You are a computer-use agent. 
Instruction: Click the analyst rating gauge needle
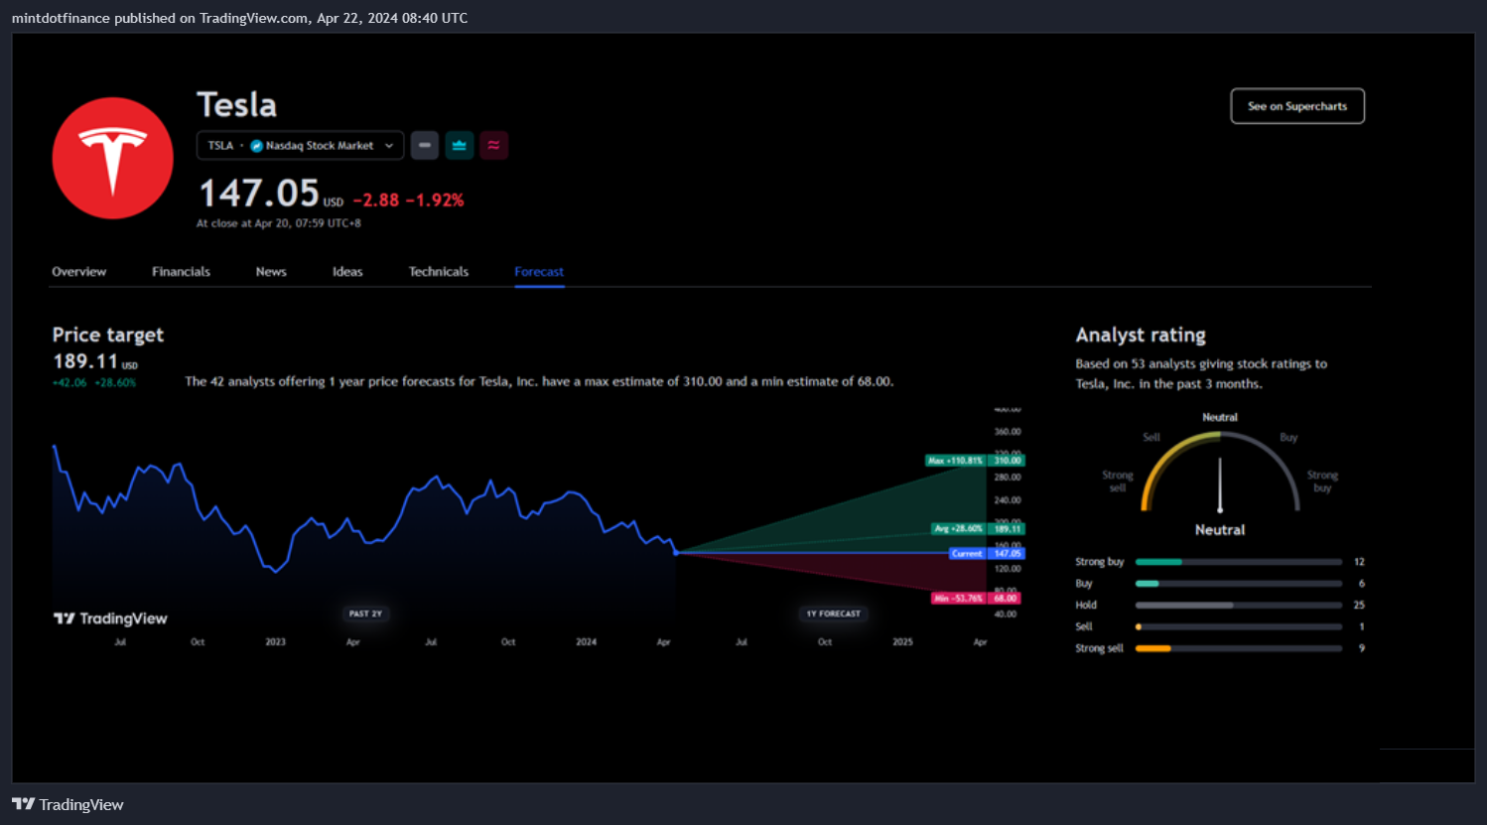coord(1220,484)
